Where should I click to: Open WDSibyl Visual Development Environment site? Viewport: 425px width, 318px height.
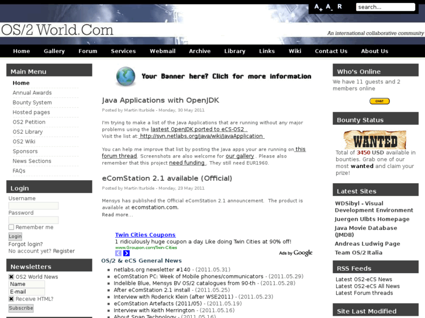tap(374, 207)
